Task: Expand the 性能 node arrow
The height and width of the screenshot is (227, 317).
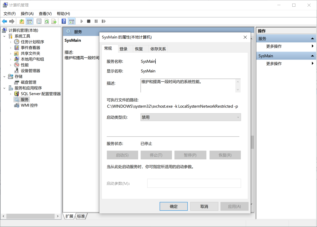Action: click(x=11, y=65)
